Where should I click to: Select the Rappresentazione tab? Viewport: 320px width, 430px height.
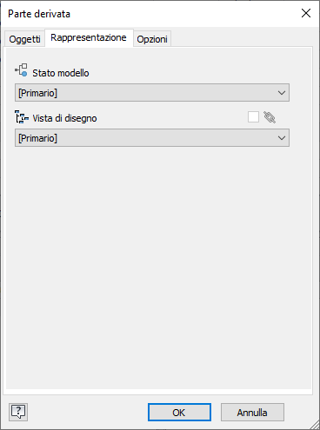[89, 37]
